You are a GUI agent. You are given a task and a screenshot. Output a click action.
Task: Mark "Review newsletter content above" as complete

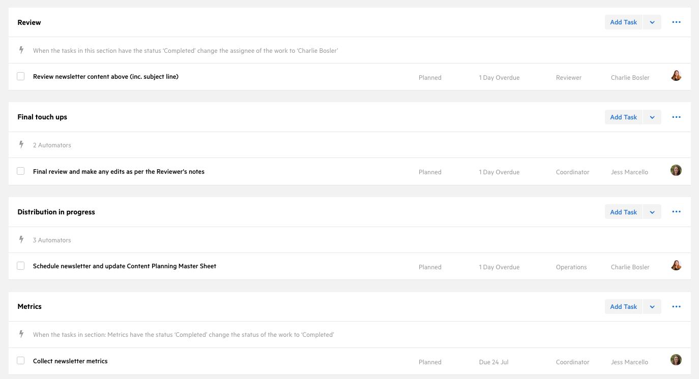click(20, 76)
